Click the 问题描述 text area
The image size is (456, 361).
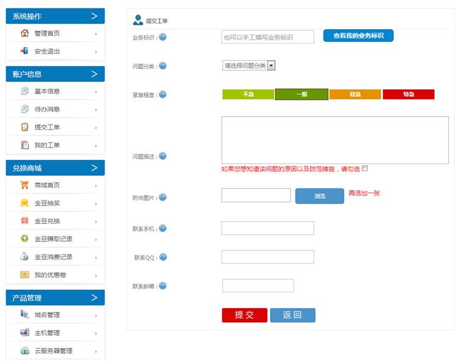(x=335, y=140)
